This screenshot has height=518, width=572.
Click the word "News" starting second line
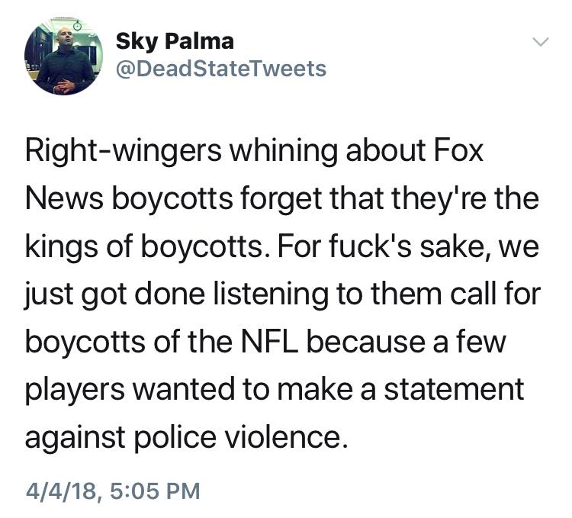point(63,199)
